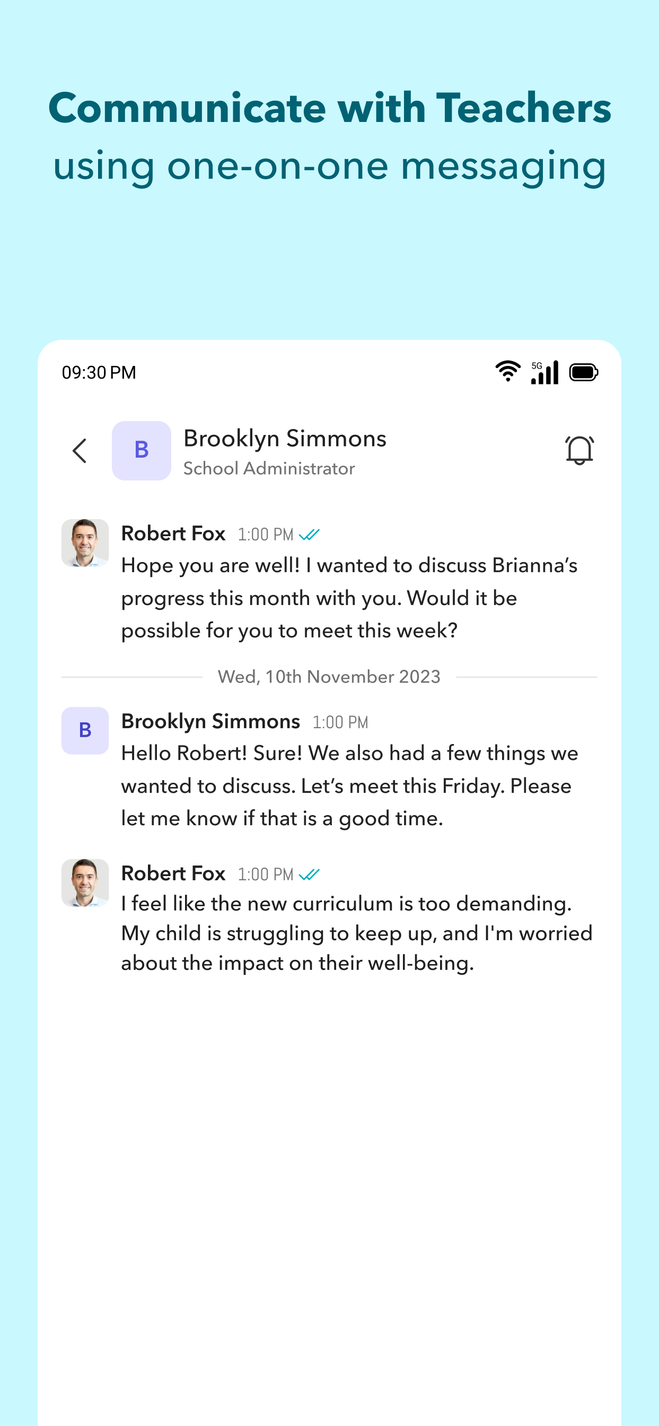Tap the Wed, 10th November 2023 date divider
The height and width of the screenshot is (1426, 659).
(x=329, y=677)
